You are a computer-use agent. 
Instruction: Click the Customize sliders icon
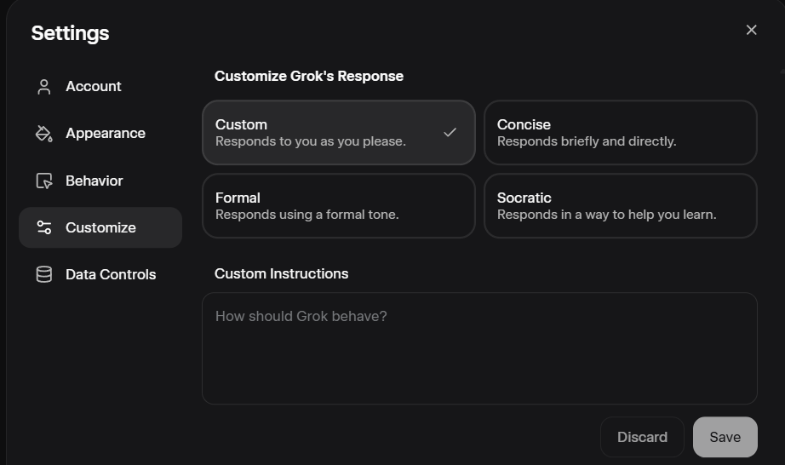click(x=44, y=227)
